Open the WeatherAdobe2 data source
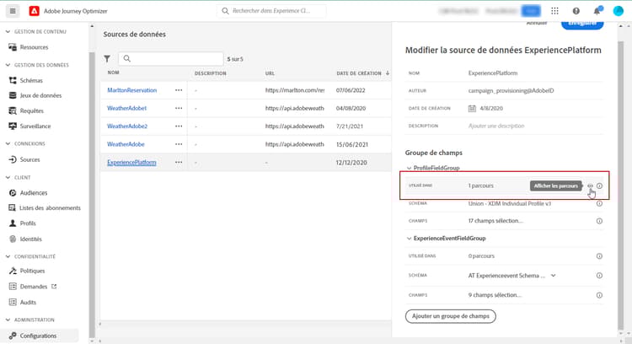 point(127,126)
